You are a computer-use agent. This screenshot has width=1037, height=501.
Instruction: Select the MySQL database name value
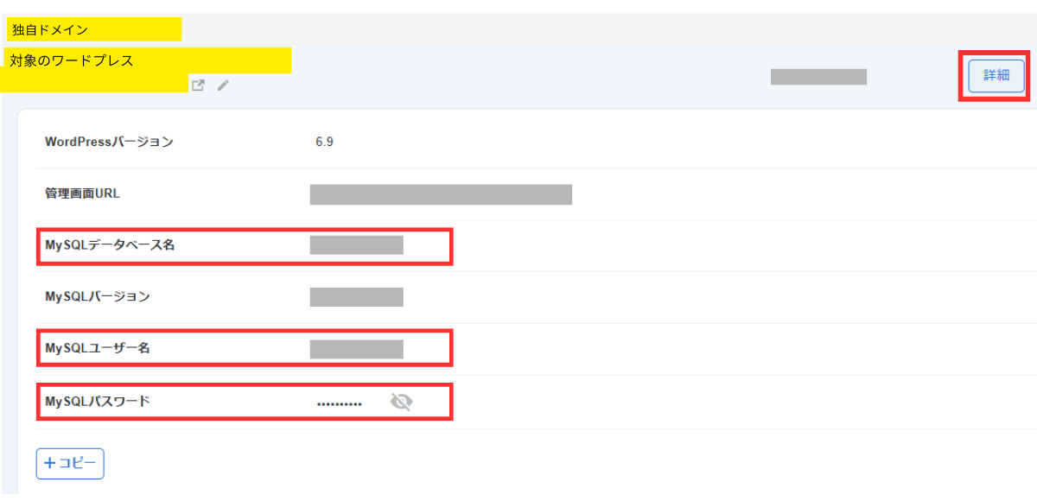pos(356,245)
